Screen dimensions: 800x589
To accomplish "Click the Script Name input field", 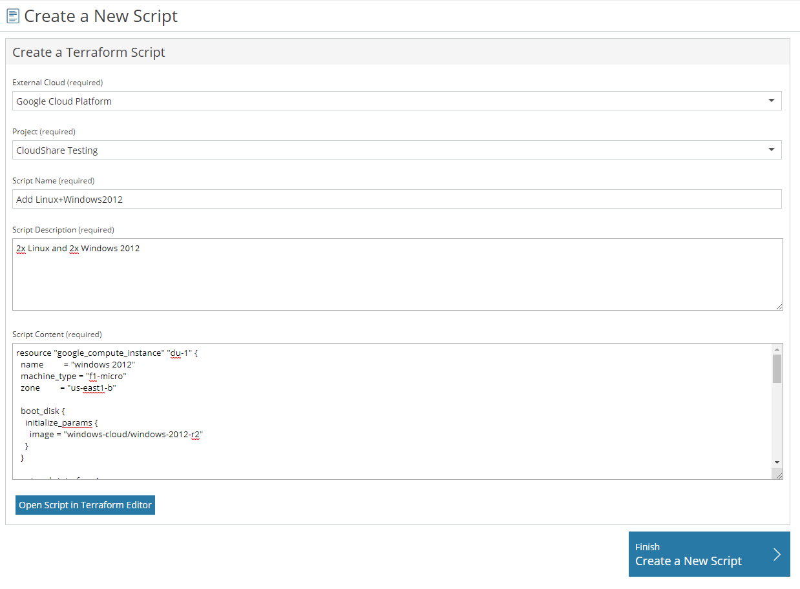I will (397, 199).
